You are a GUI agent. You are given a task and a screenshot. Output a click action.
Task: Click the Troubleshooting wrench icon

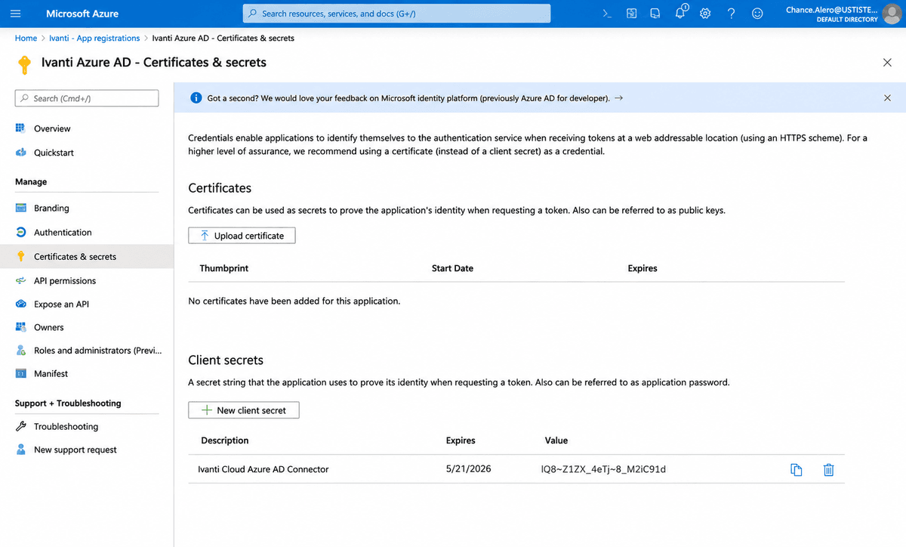click(21, 426)
